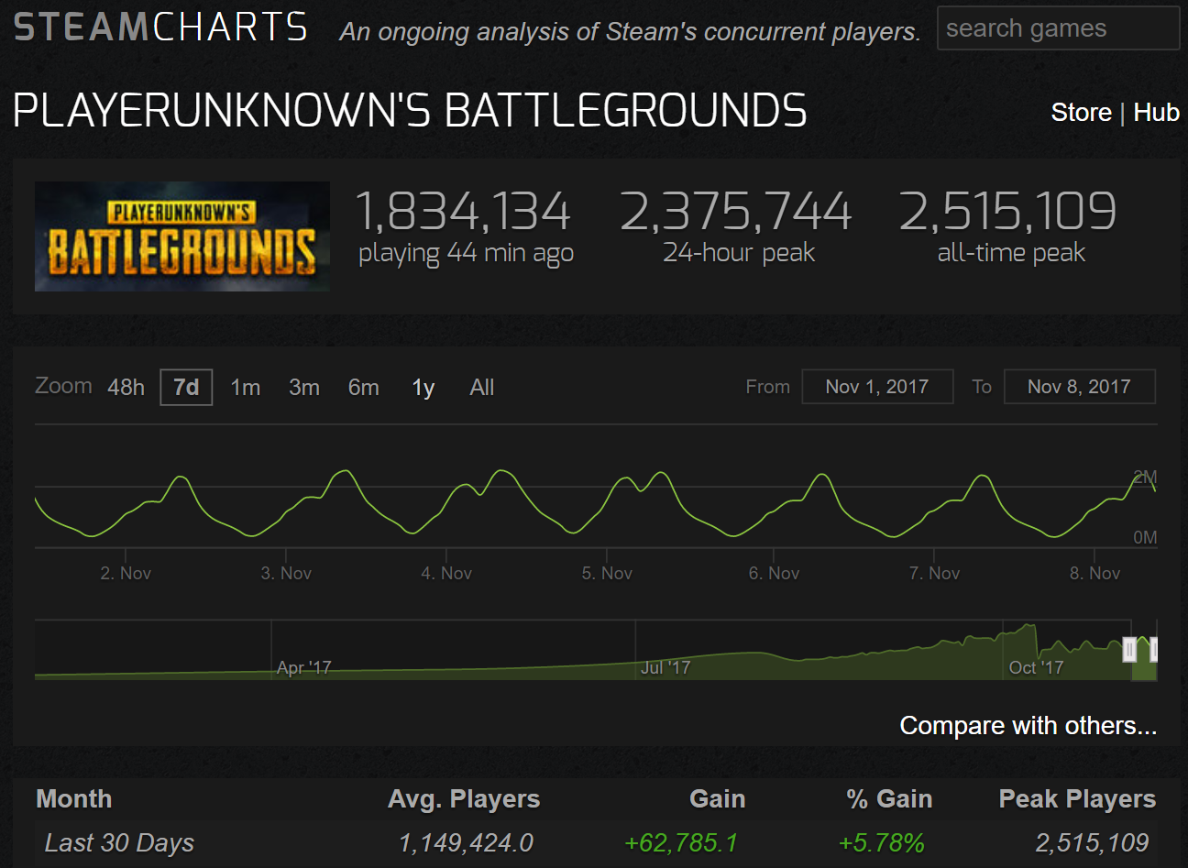
Task: Click Compare with others link
Action: (1028, 726)
